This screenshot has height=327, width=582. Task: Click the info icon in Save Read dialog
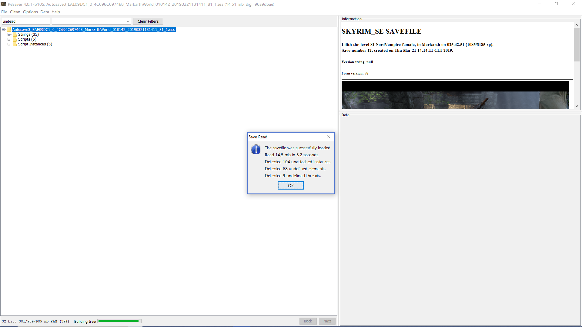(256, 150)
